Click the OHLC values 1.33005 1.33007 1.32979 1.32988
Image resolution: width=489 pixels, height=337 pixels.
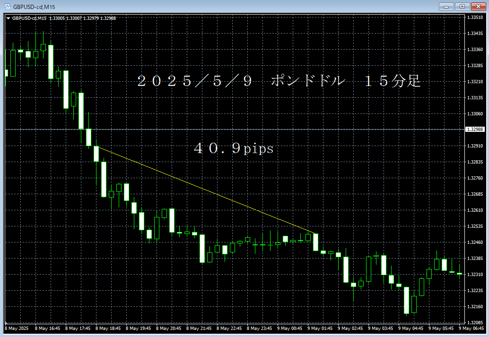pos(82,18)
